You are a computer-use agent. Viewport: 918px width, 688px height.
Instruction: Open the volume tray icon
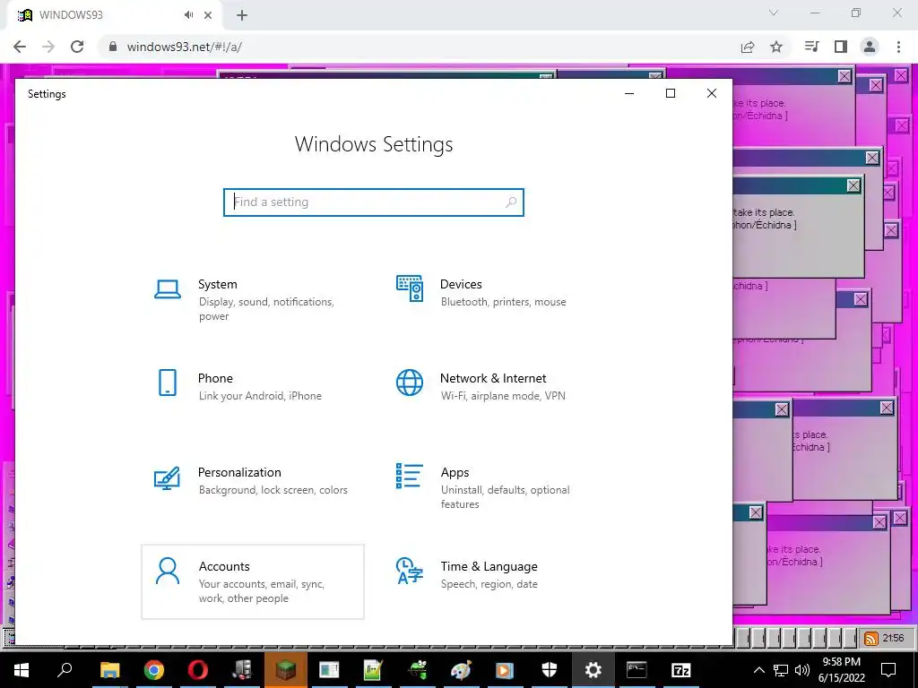(802, 670)
